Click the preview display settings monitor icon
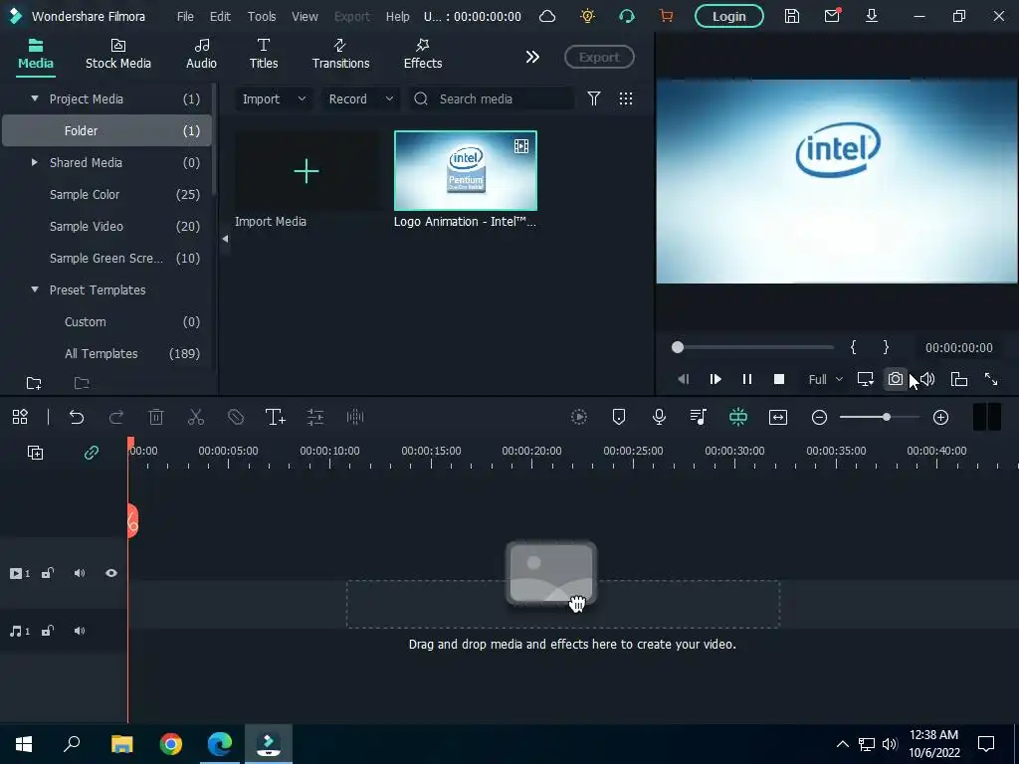Viewport: 1019px width, 764px height. 865,379
